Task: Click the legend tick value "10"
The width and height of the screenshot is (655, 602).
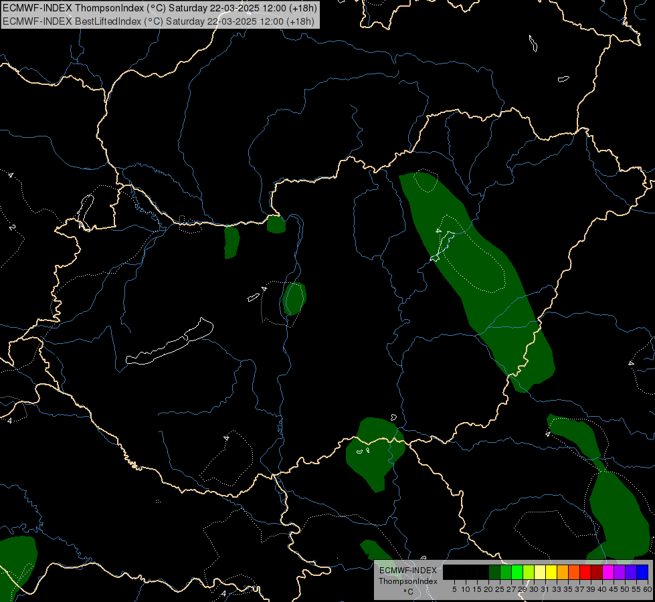Action: pos(466,589)
